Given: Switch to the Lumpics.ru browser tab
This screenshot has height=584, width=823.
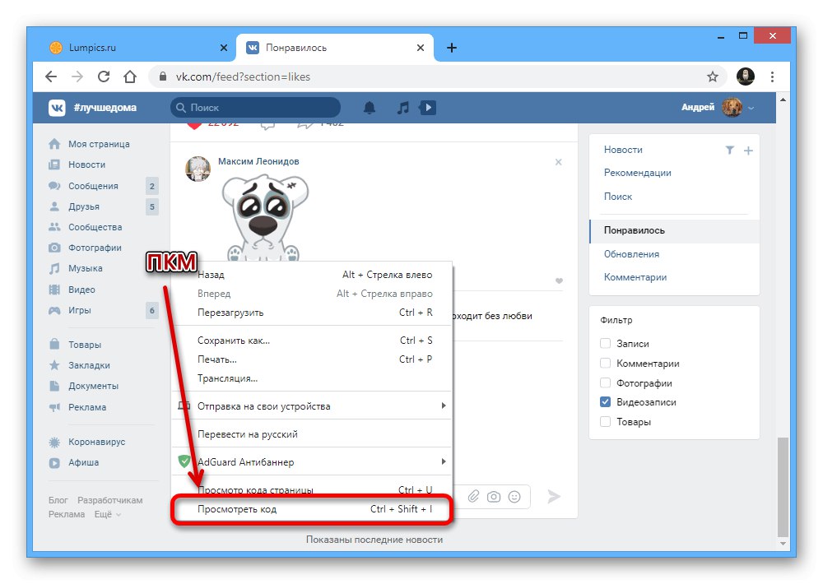Looking at the screenshot, I should pos(137,48).
